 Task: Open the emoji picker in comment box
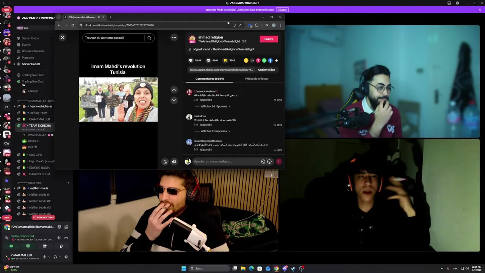269,162
